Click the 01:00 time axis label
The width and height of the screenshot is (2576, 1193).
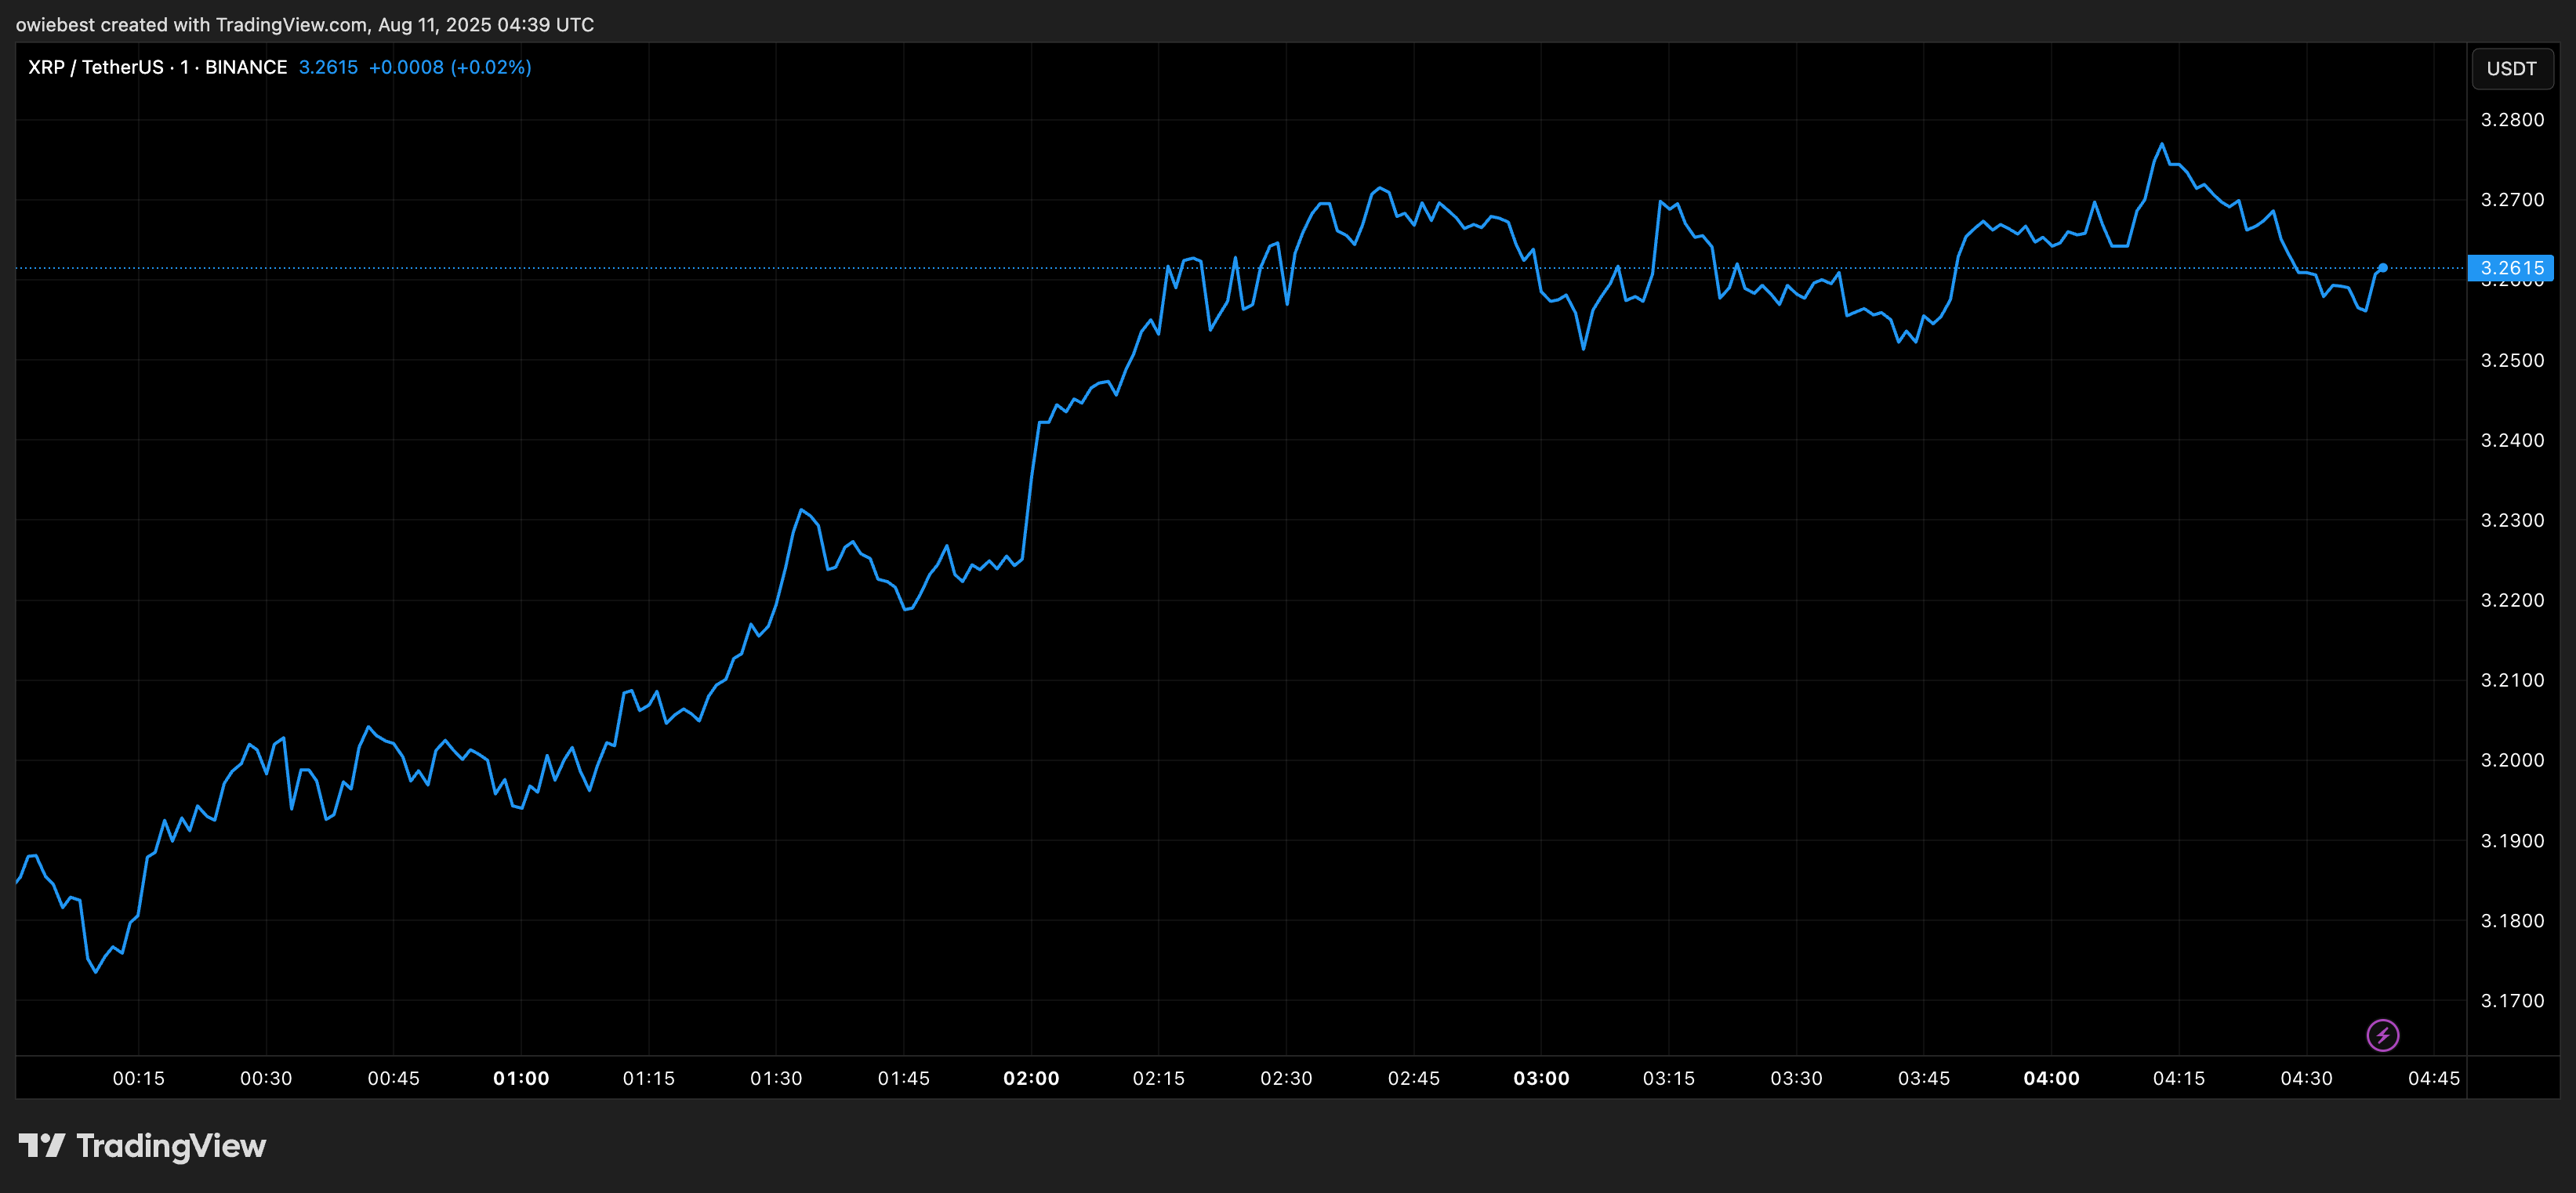(521, 1078)
